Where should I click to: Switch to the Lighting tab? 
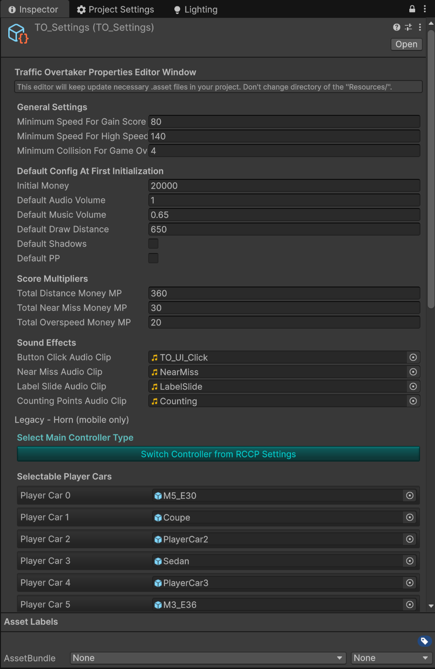coord(196,9)
